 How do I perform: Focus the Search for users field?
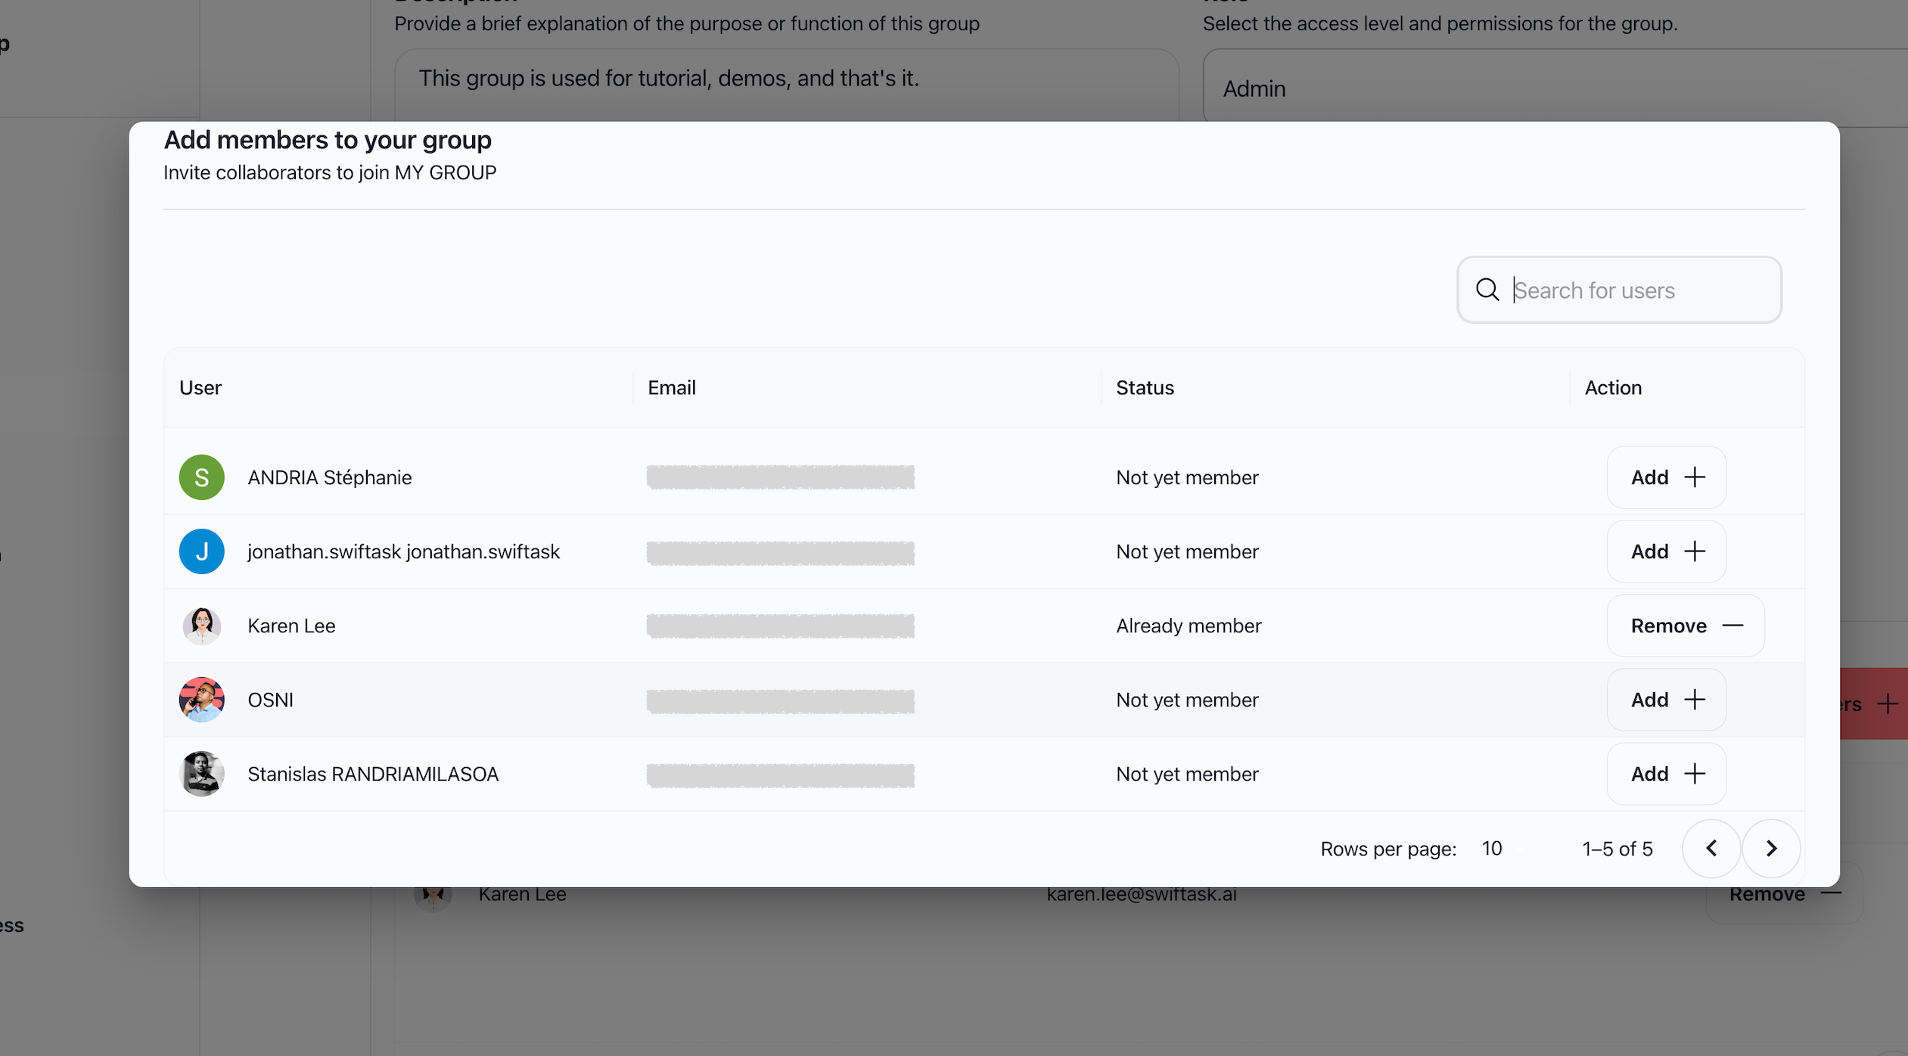(x=1620, y=290)
